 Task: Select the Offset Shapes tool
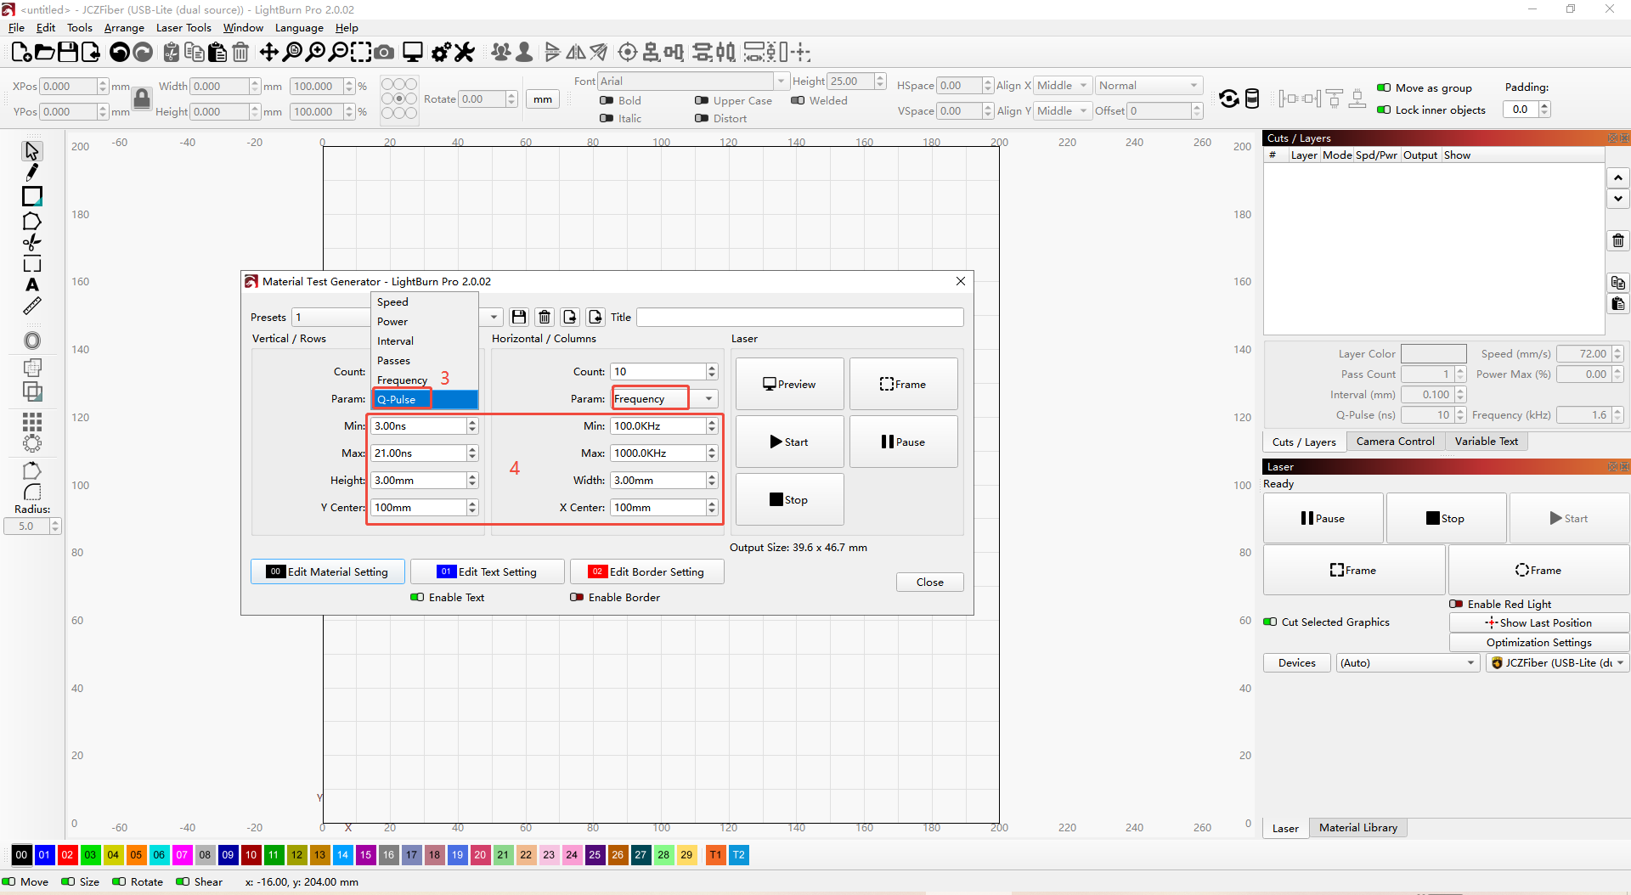[31, 341]
